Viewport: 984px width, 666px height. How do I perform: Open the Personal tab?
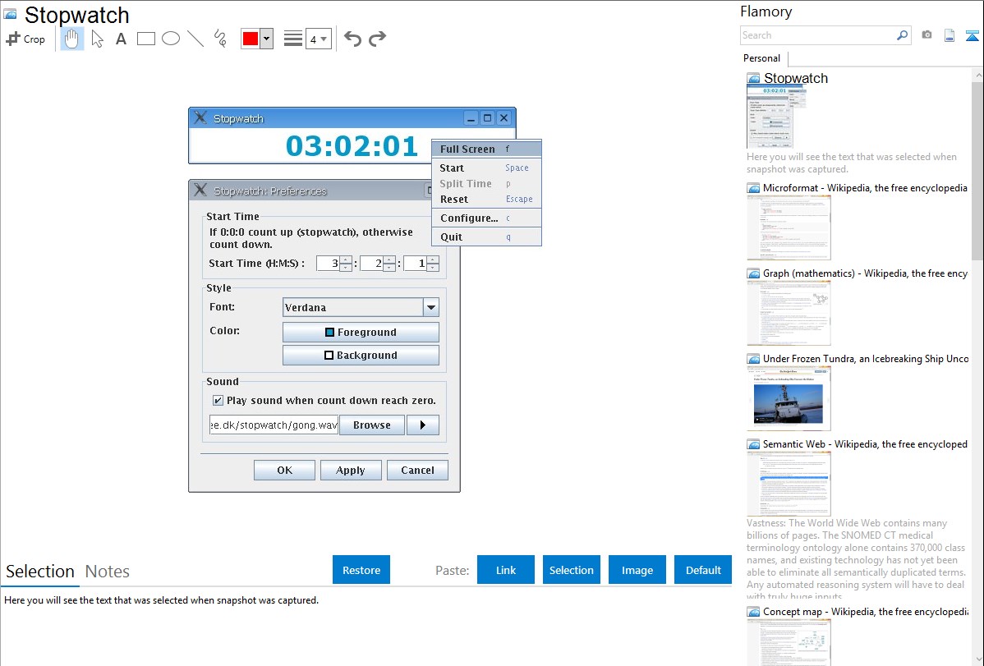(x=762, y=58)
